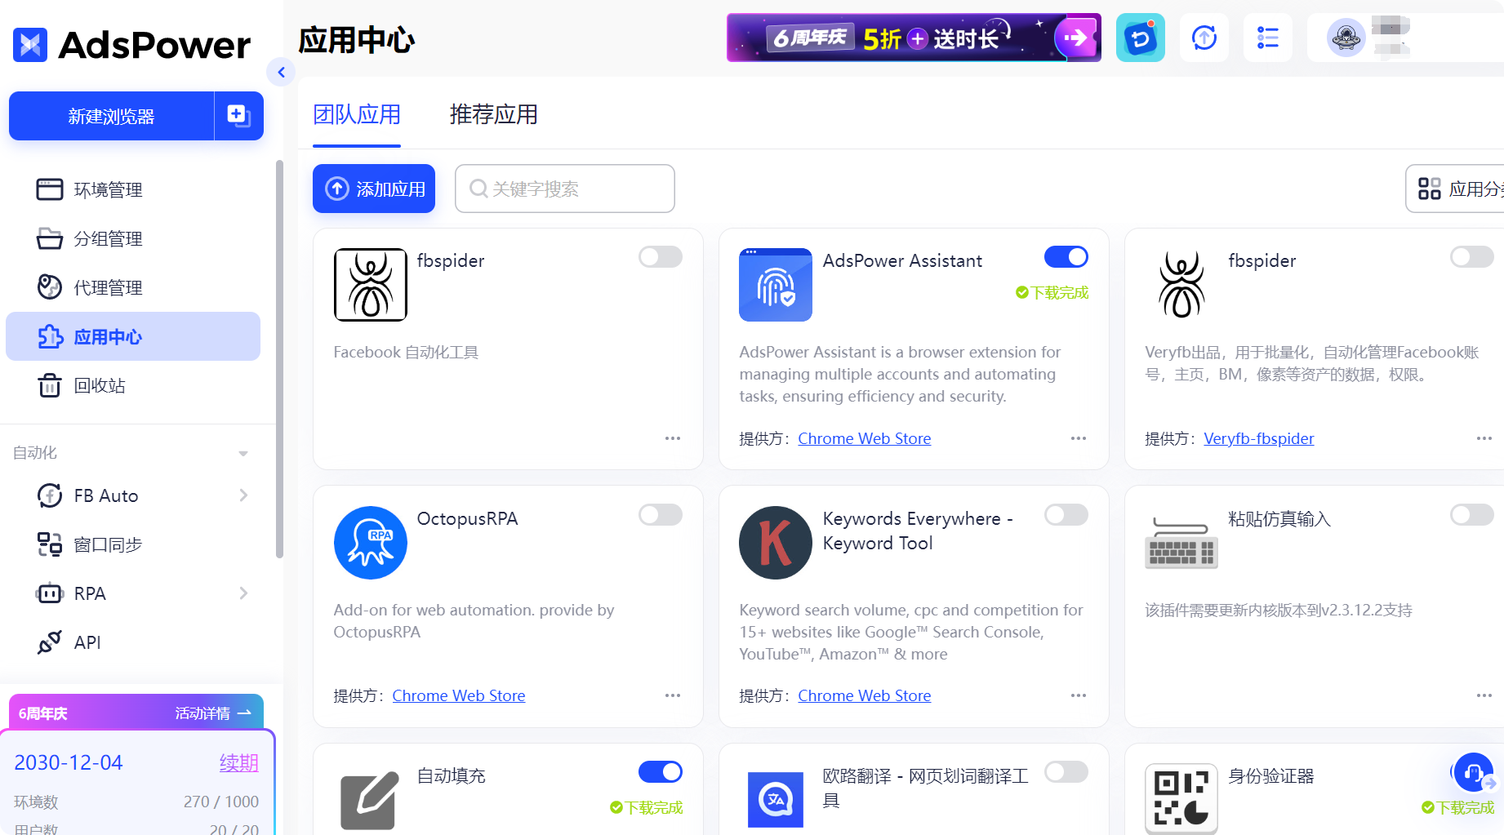Click the Veryfb fbspider spider icon
1504x835 pixels.
1181,285
